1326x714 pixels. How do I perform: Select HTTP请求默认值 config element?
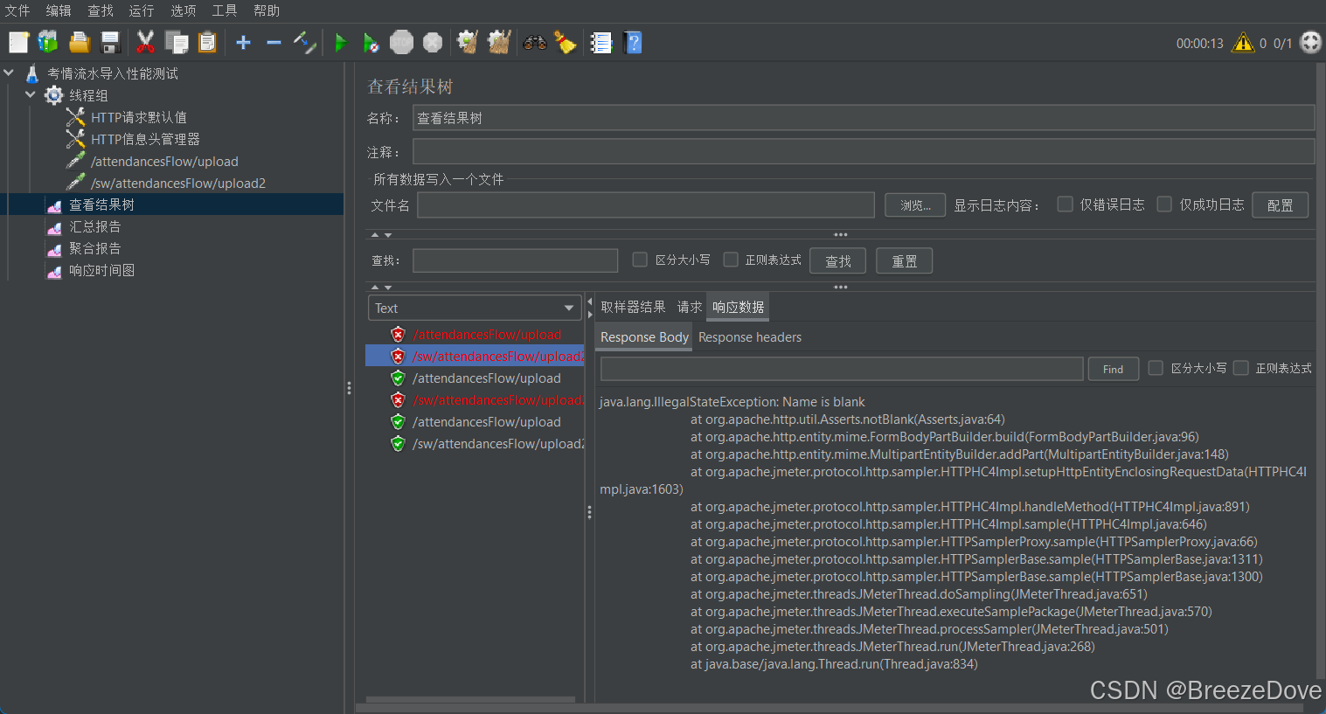(139, 117)
